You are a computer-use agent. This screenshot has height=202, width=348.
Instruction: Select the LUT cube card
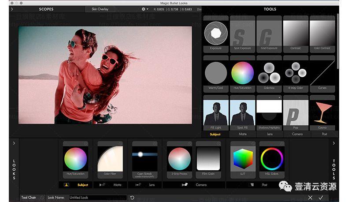pyautogui.click(x=243, y=160)
